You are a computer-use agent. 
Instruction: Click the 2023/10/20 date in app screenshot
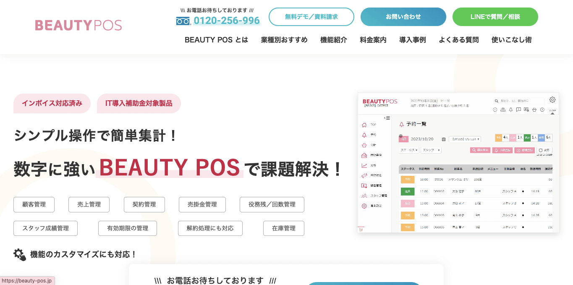[422, 139]
